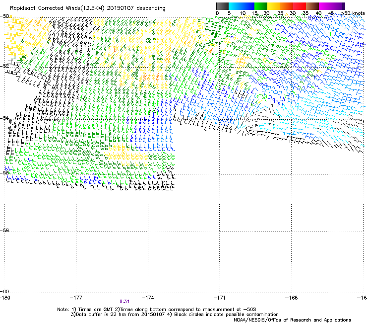
Task: Click the -177 longitude axis label
Action: tap(76, 298)
